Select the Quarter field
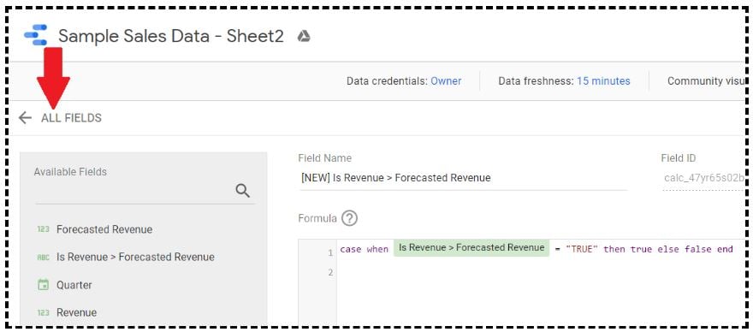753x332 pixels. click(74, 285)
